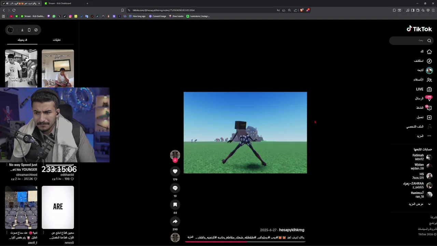
Task: Mute the TikTok tab audio
Action: (x=8, y=3)
